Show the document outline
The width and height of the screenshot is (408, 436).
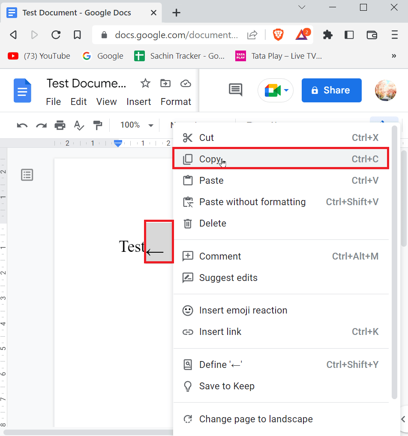[x=27, y=175]
